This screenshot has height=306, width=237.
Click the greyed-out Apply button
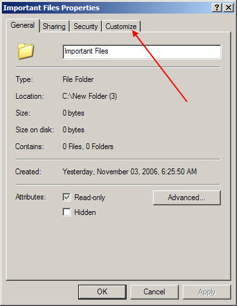(207, 292)
